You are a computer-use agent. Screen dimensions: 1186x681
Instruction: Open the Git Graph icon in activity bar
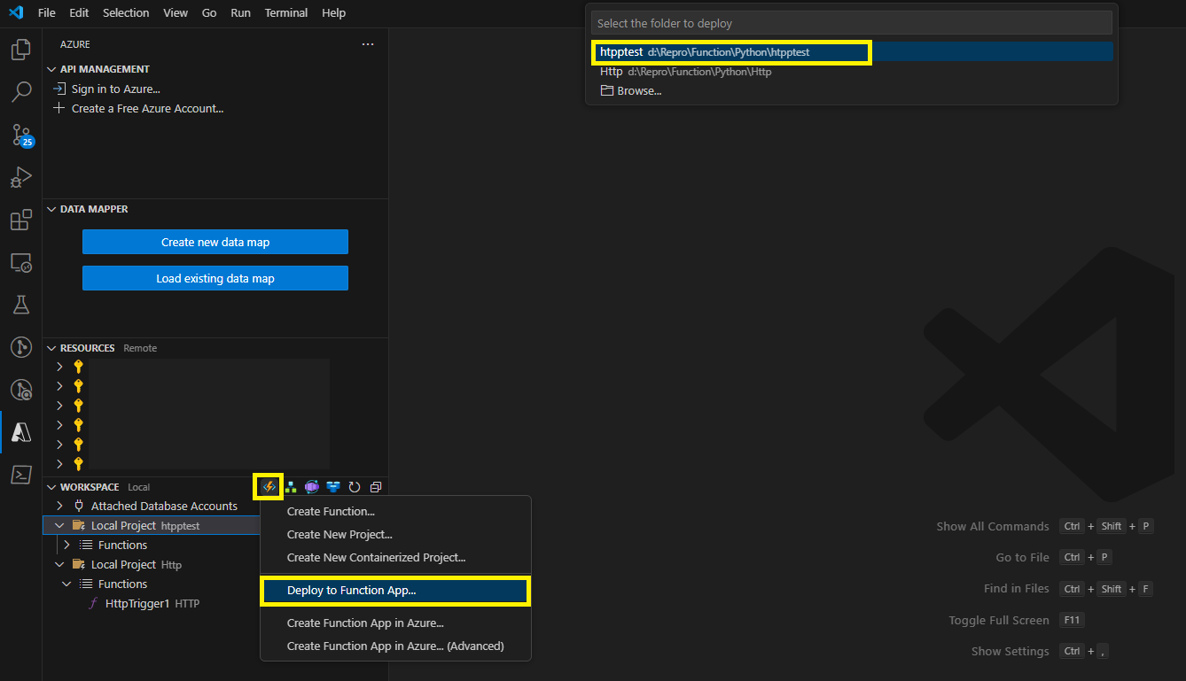click(21, 346)
